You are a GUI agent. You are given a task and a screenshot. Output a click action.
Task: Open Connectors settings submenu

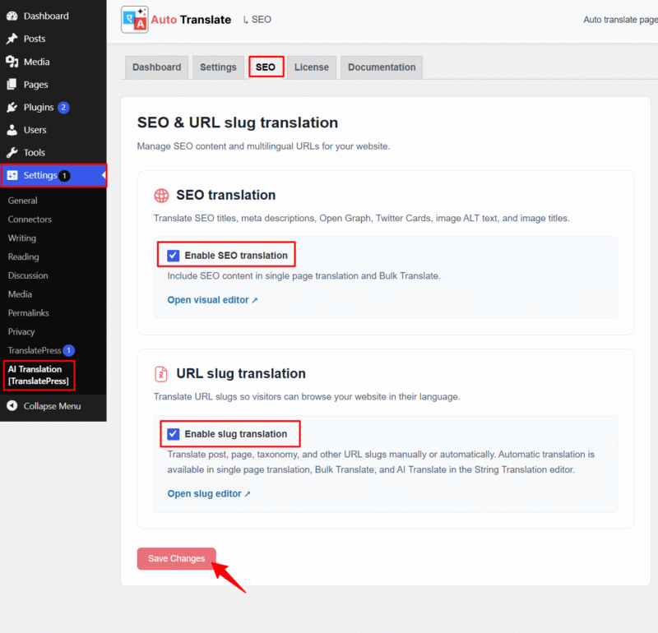coord(30,219)
